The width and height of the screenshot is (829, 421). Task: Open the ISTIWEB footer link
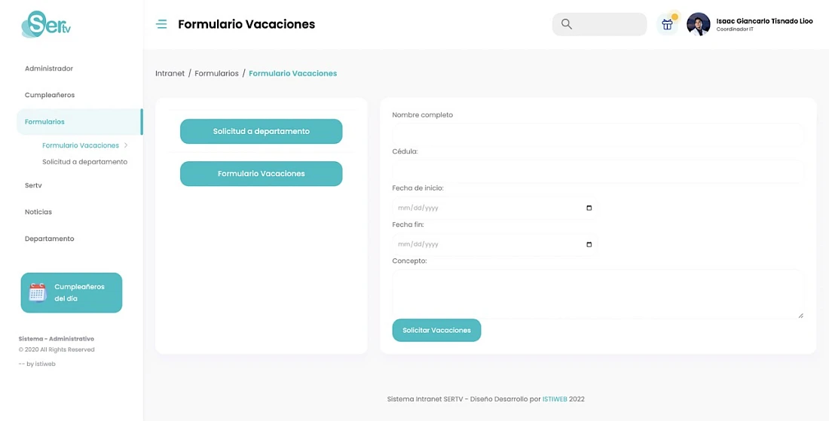click(x=555, y=399)
